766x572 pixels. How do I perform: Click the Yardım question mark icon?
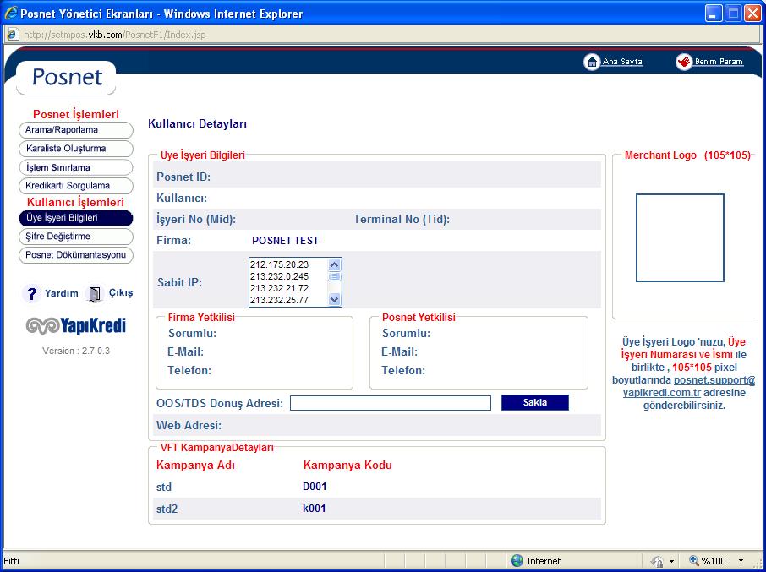[32, 294]
